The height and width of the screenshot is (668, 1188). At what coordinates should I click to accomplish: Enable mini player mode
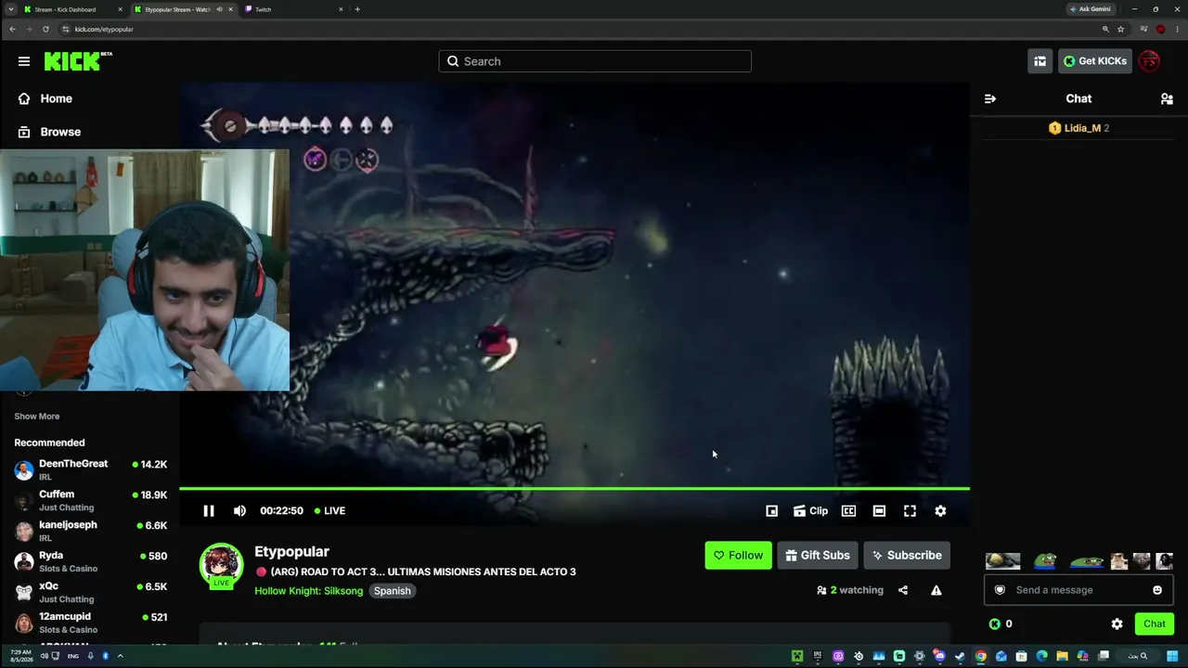(x=771, y=510)
